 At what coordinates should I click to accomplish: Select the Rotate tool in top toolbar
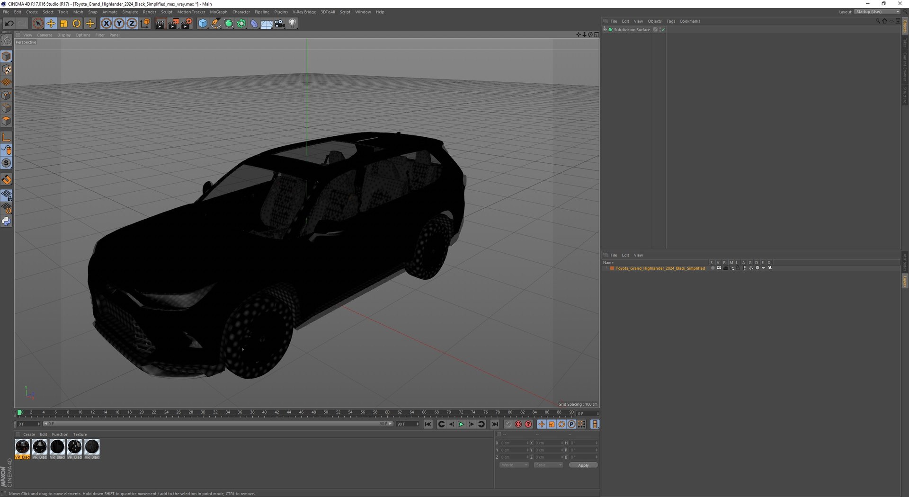click(x=76, y=23)
